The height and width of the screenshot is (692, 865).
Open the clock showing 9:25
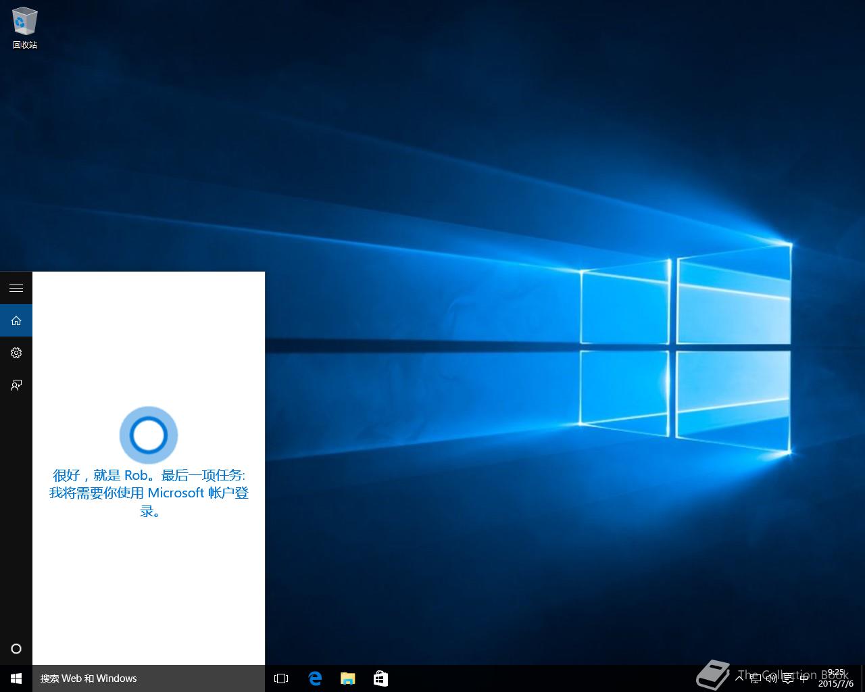point(836,678)
